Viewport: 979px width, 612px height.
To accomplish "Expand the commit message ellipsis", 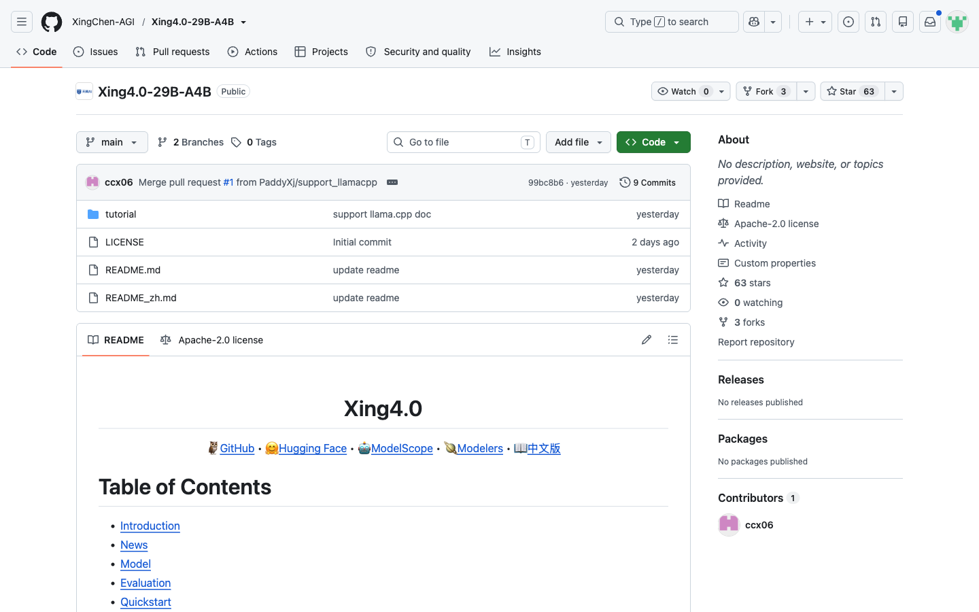I will (x=392, y=182).
